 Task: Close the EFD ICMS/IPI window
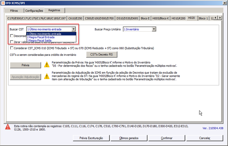click(x=224, y=3)
